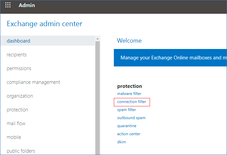Open the dkim link
227x155 pixels.
point(122,142)
